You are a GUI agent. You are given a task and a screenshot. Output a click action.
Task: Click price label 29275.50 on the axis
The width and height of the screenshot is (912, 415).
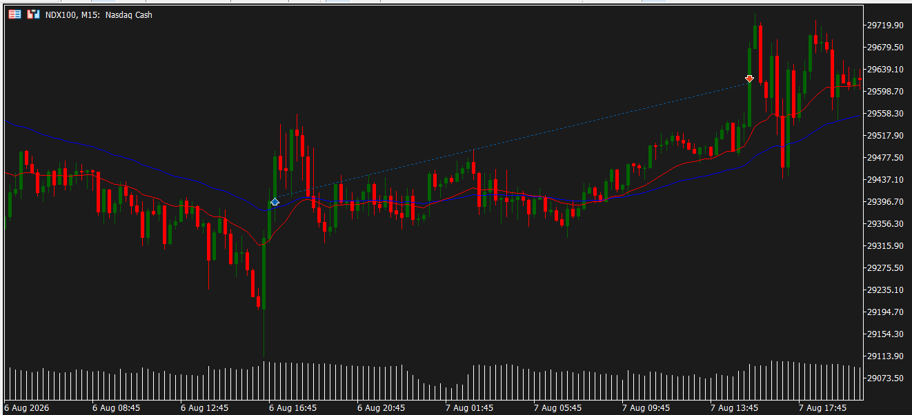885,268
